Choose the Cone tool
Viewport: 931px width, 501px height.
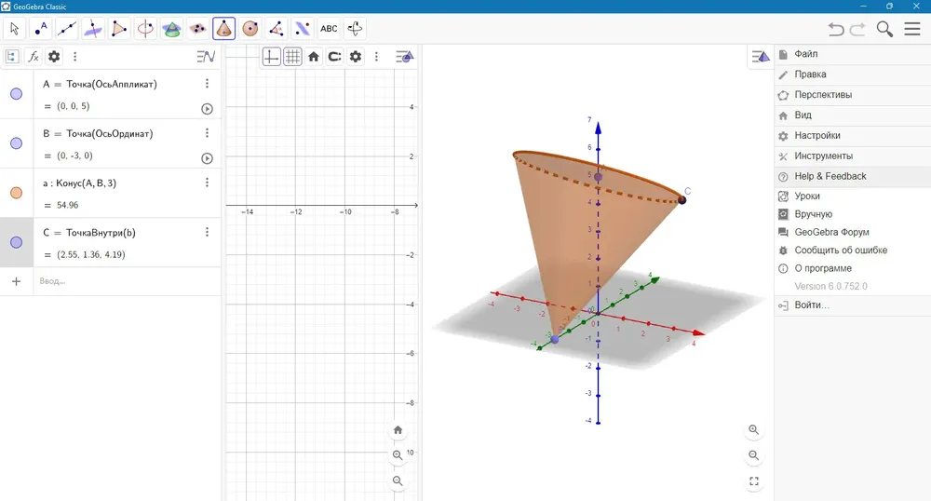(223, 29)
